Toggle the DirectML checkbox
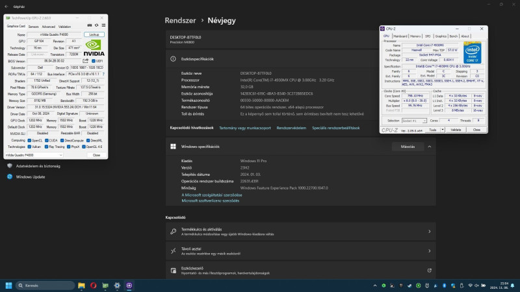This screenshot has width=520, height=292. (x=88, y=140)
